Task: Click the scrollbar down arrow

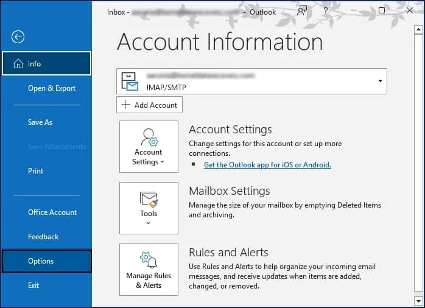Action: pos(418,301)
